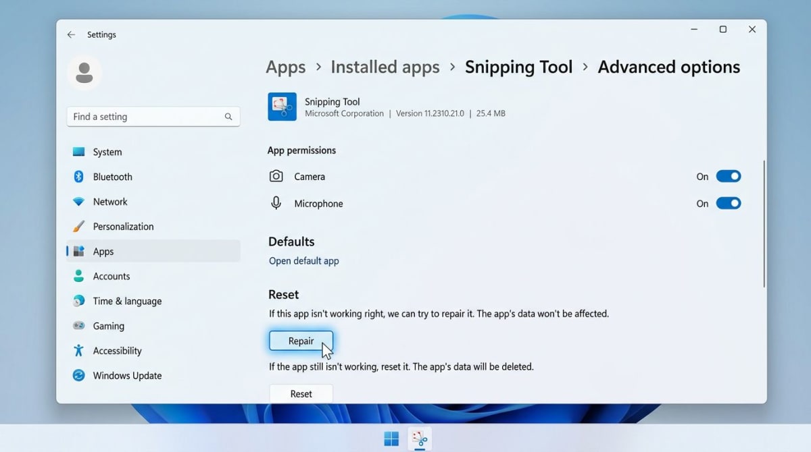Click the back arrow in Settings
The height and width of the screenshot is (452, 811).
pos(71,34)
